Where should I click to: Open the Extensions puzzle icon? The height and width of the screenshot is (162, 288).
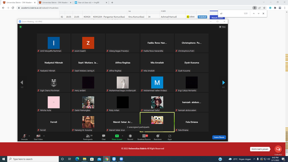(275, 8)
